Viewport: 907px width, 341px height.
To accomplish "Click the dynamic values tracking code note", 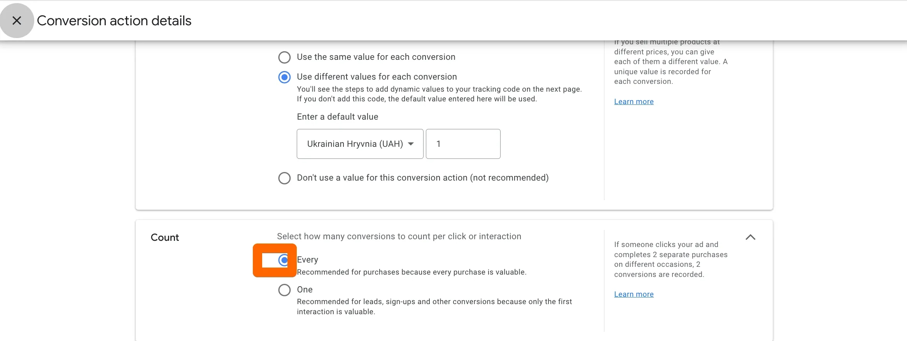I will pos(439,94).
